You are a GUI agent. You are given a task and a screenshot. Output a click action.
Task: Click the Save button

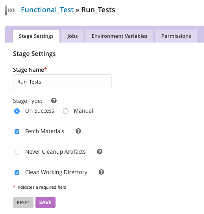[45, 202]
